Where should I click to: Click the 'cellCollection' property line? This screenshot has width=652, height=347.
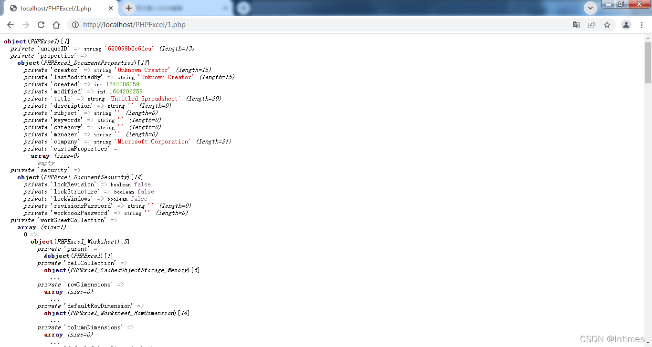82,263
